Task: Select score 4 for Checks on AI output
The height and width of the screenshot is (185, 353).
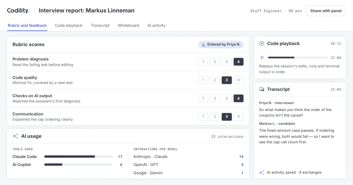Action: tap(239, 98)
